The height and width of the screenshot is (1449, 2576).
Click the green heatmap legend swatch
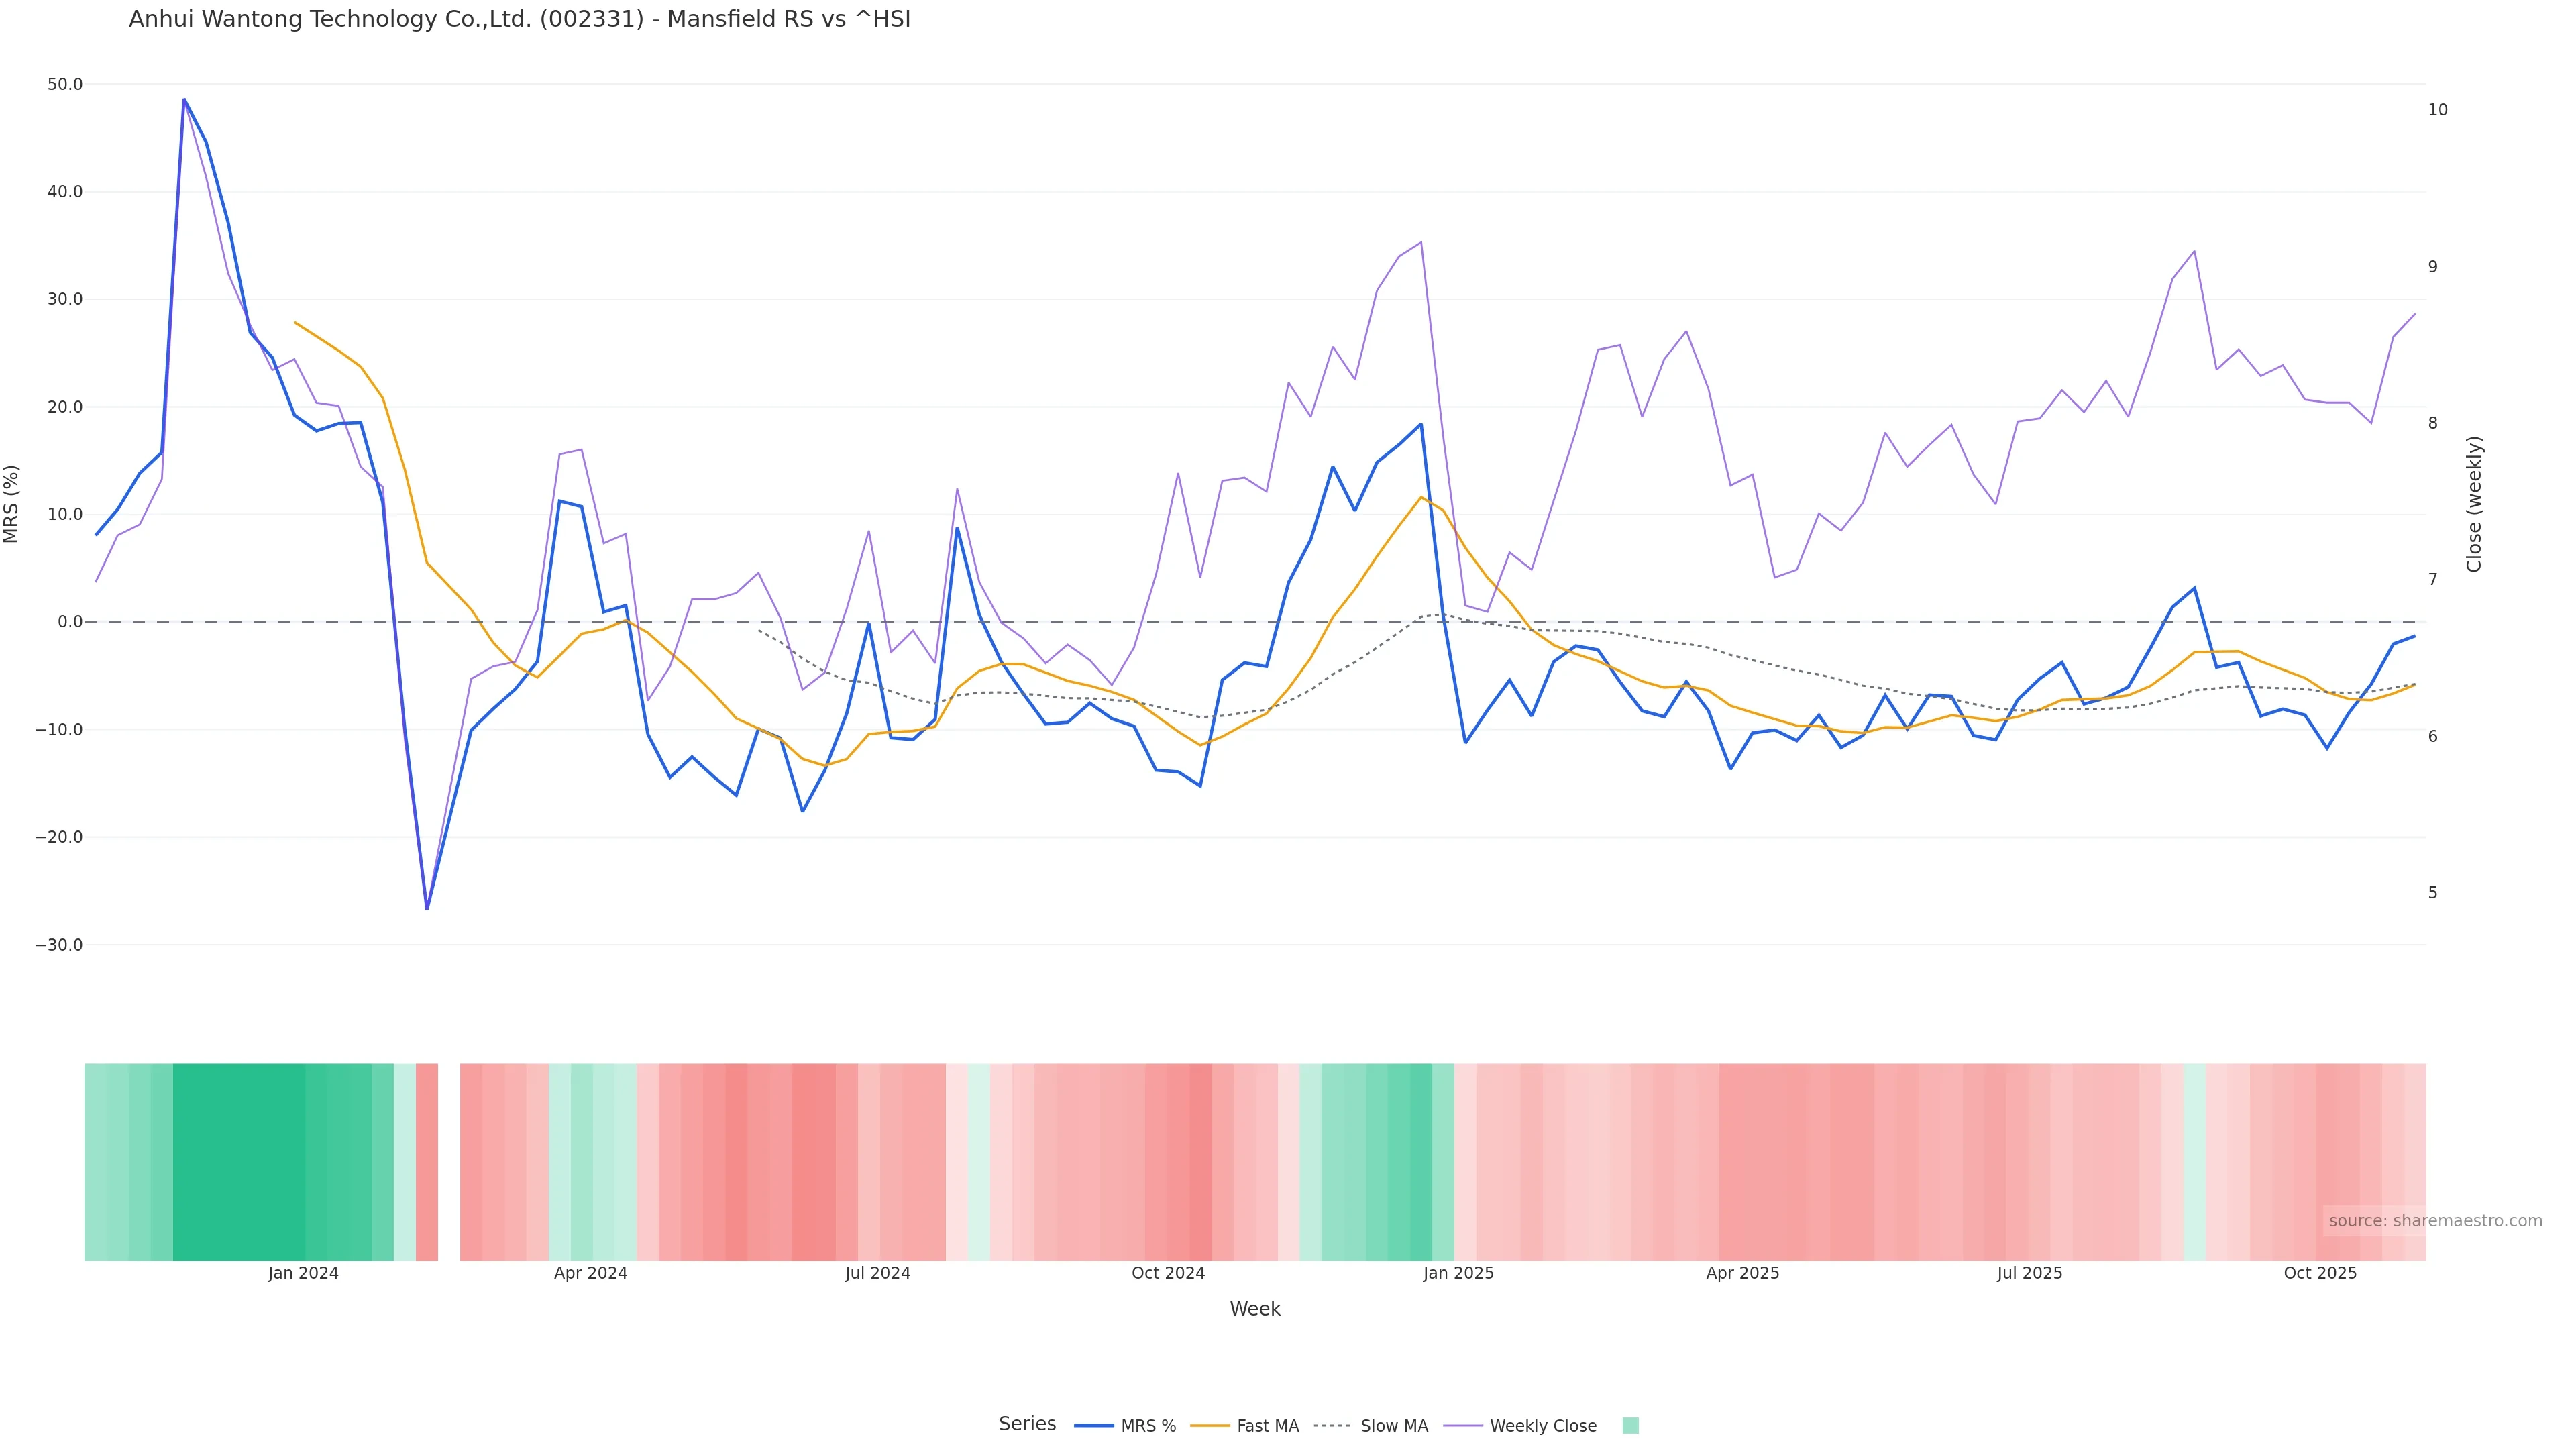coord(1630,1426)
